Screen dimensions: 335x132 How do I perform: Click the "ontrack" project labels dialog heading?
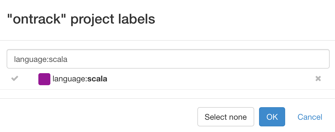(81, 19)
